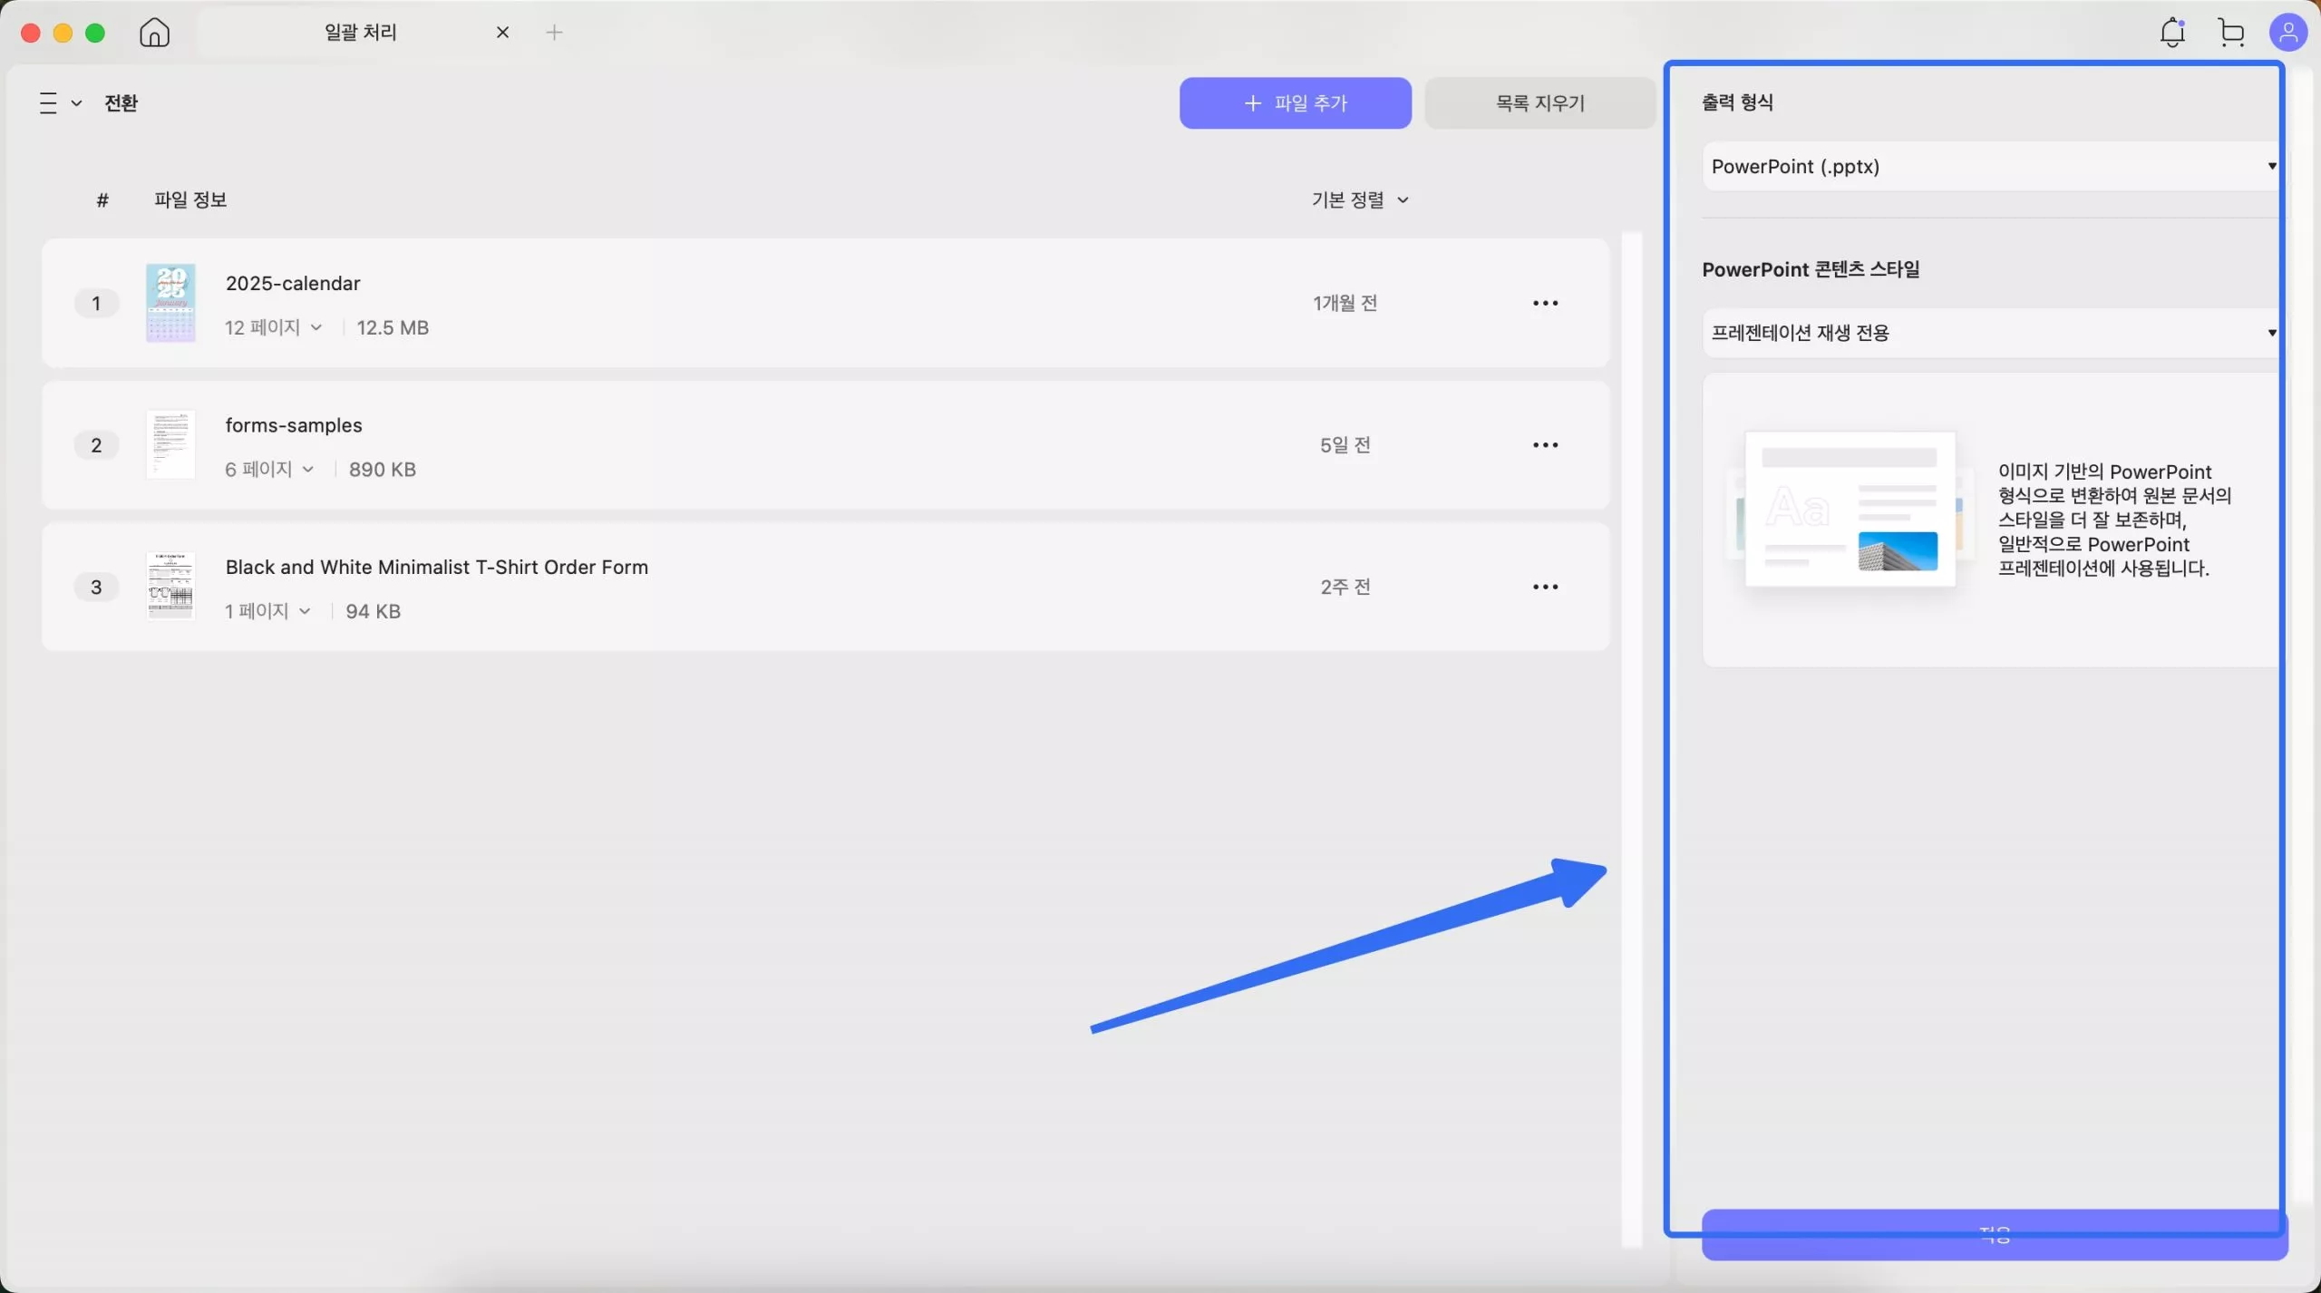The image size is (2321, 1293).
Task: Click the 파일 추가 button
Action: coord(1295,103)
